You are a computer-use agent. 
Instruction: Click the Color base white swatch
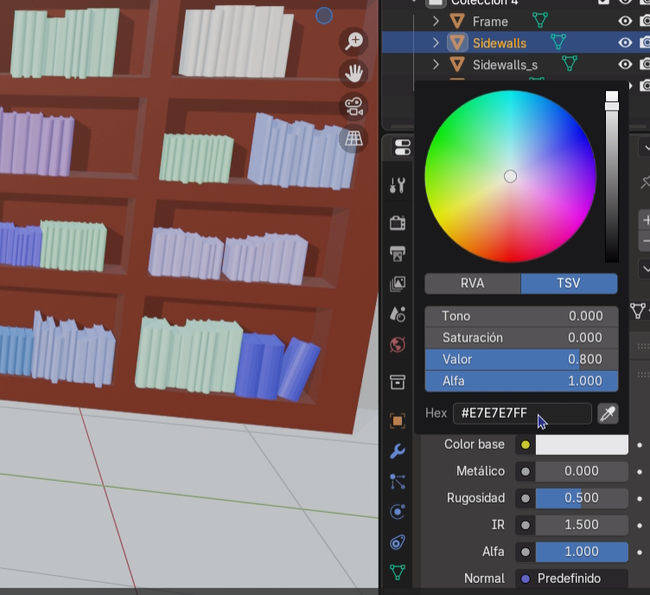point(582,445)
